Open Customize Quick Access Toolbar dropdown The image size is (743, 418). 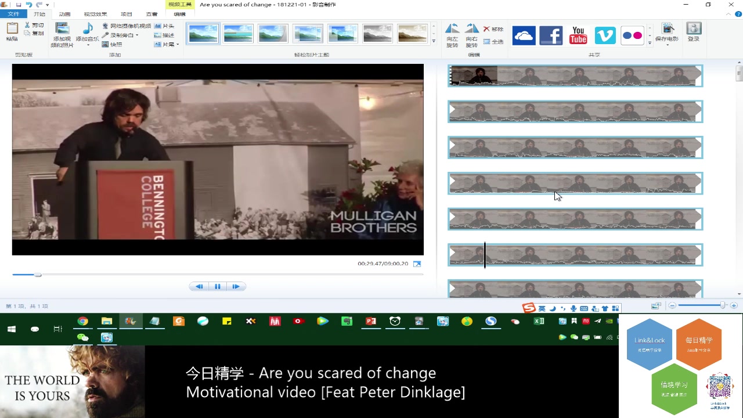[48, 5]
